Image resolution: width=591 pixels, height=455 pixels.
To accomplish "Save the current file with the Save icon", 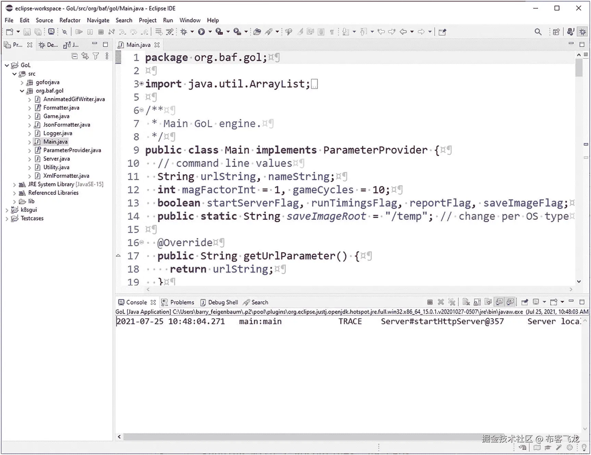I will tap(27, 32).
